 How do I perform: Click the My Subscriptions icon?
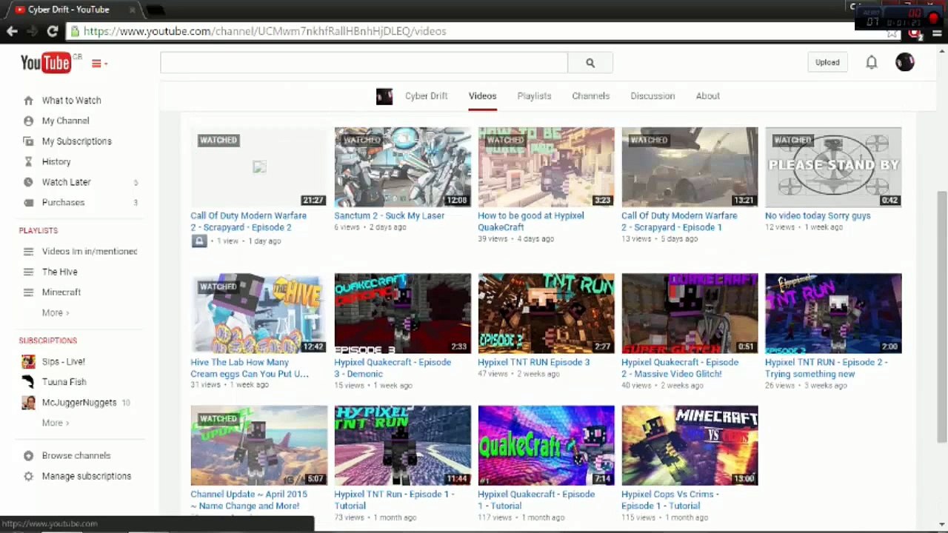tap(28, 141)
